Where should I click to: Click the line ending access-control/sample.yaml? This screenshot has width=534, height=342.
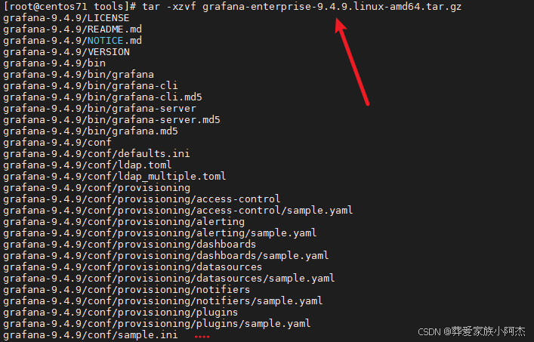click(178, 211)
